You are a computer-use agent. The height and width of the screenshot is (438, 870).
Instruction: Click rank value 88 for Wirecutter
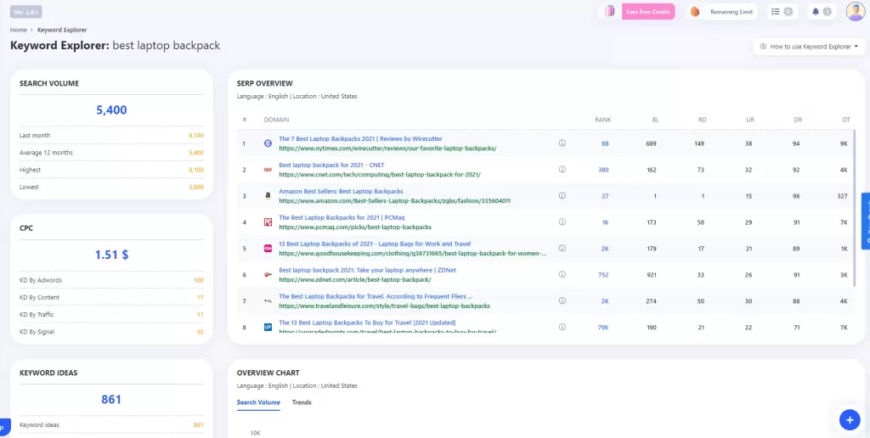pos(605,143)
